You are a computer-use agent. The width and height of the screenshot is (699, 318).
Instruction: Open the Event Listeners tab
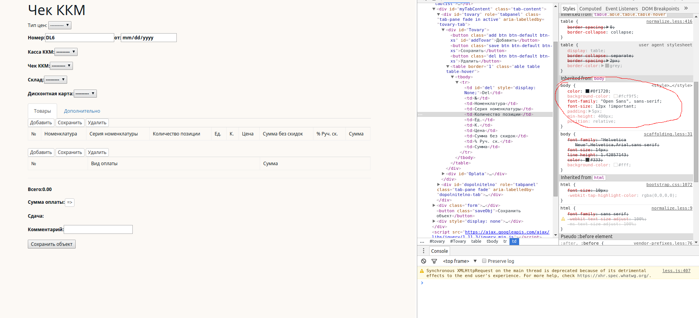coord(621,8)
